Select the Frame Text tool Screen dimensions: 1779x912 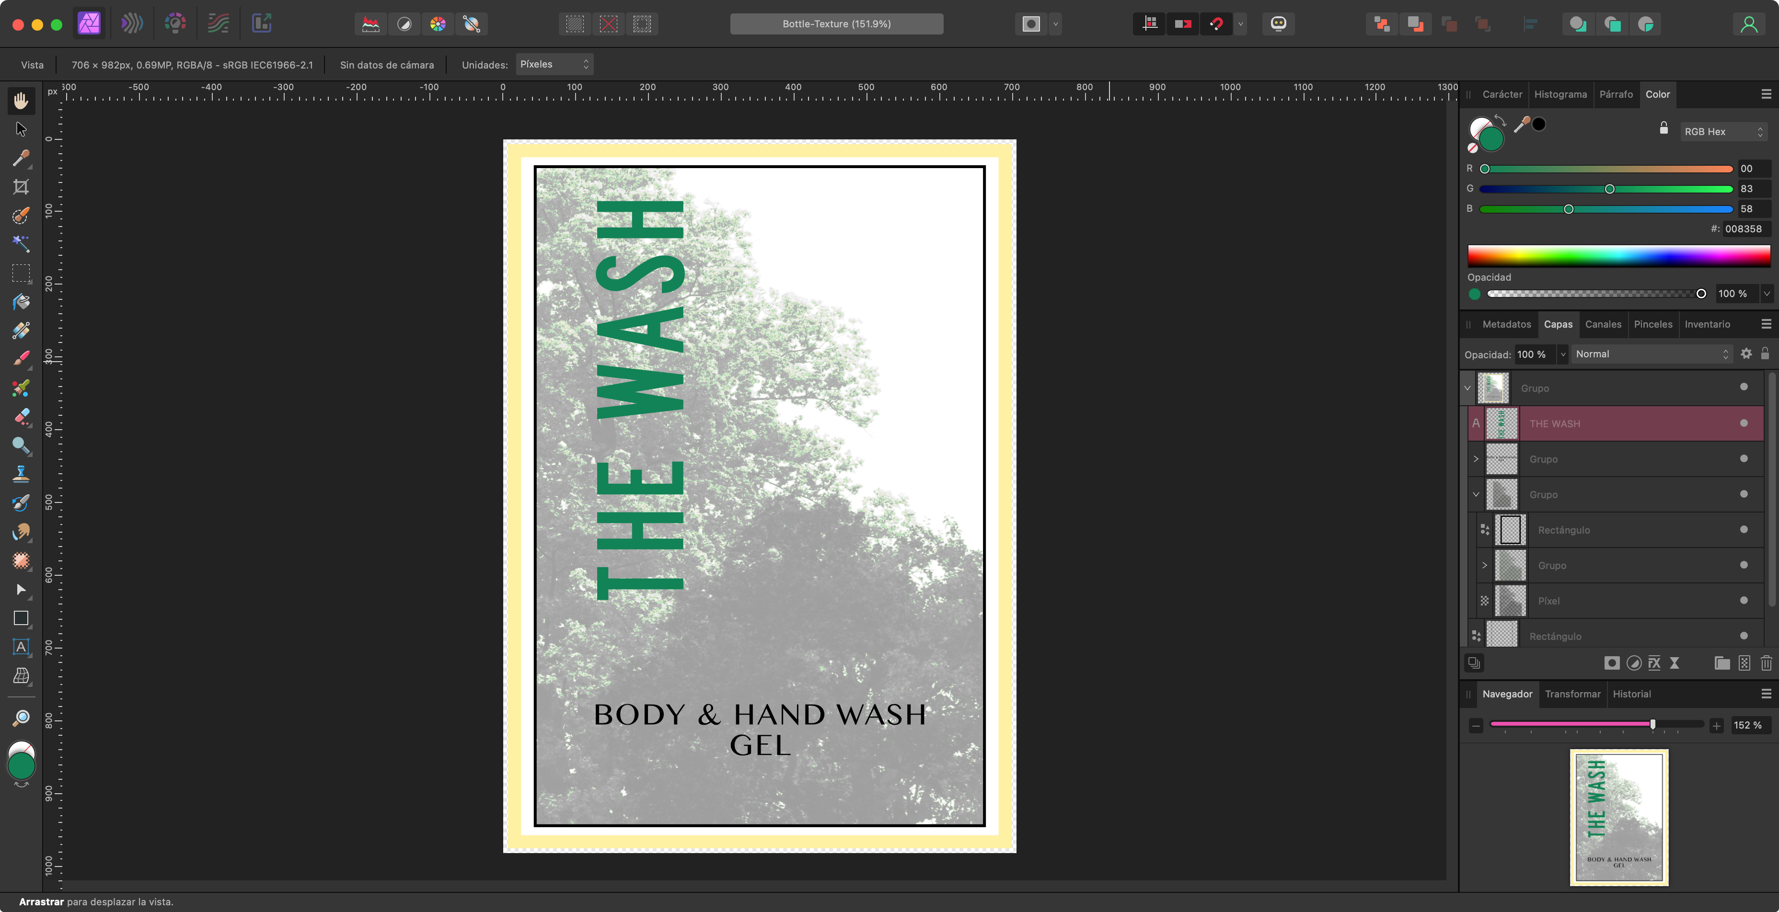[21, 647]
